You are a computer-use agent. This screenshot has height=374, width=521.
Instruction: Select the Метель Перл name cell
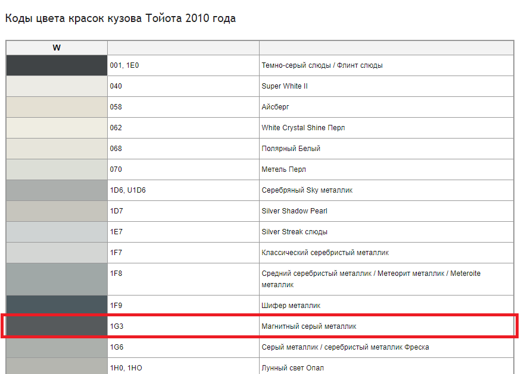386,169
